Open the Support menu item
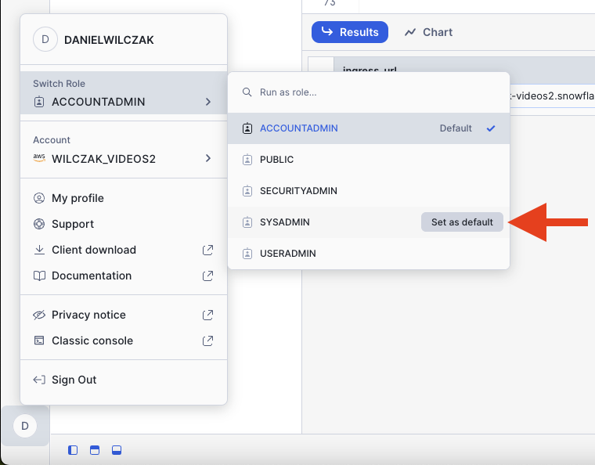This screenshot has height=465, width=595. pos(73,224)
